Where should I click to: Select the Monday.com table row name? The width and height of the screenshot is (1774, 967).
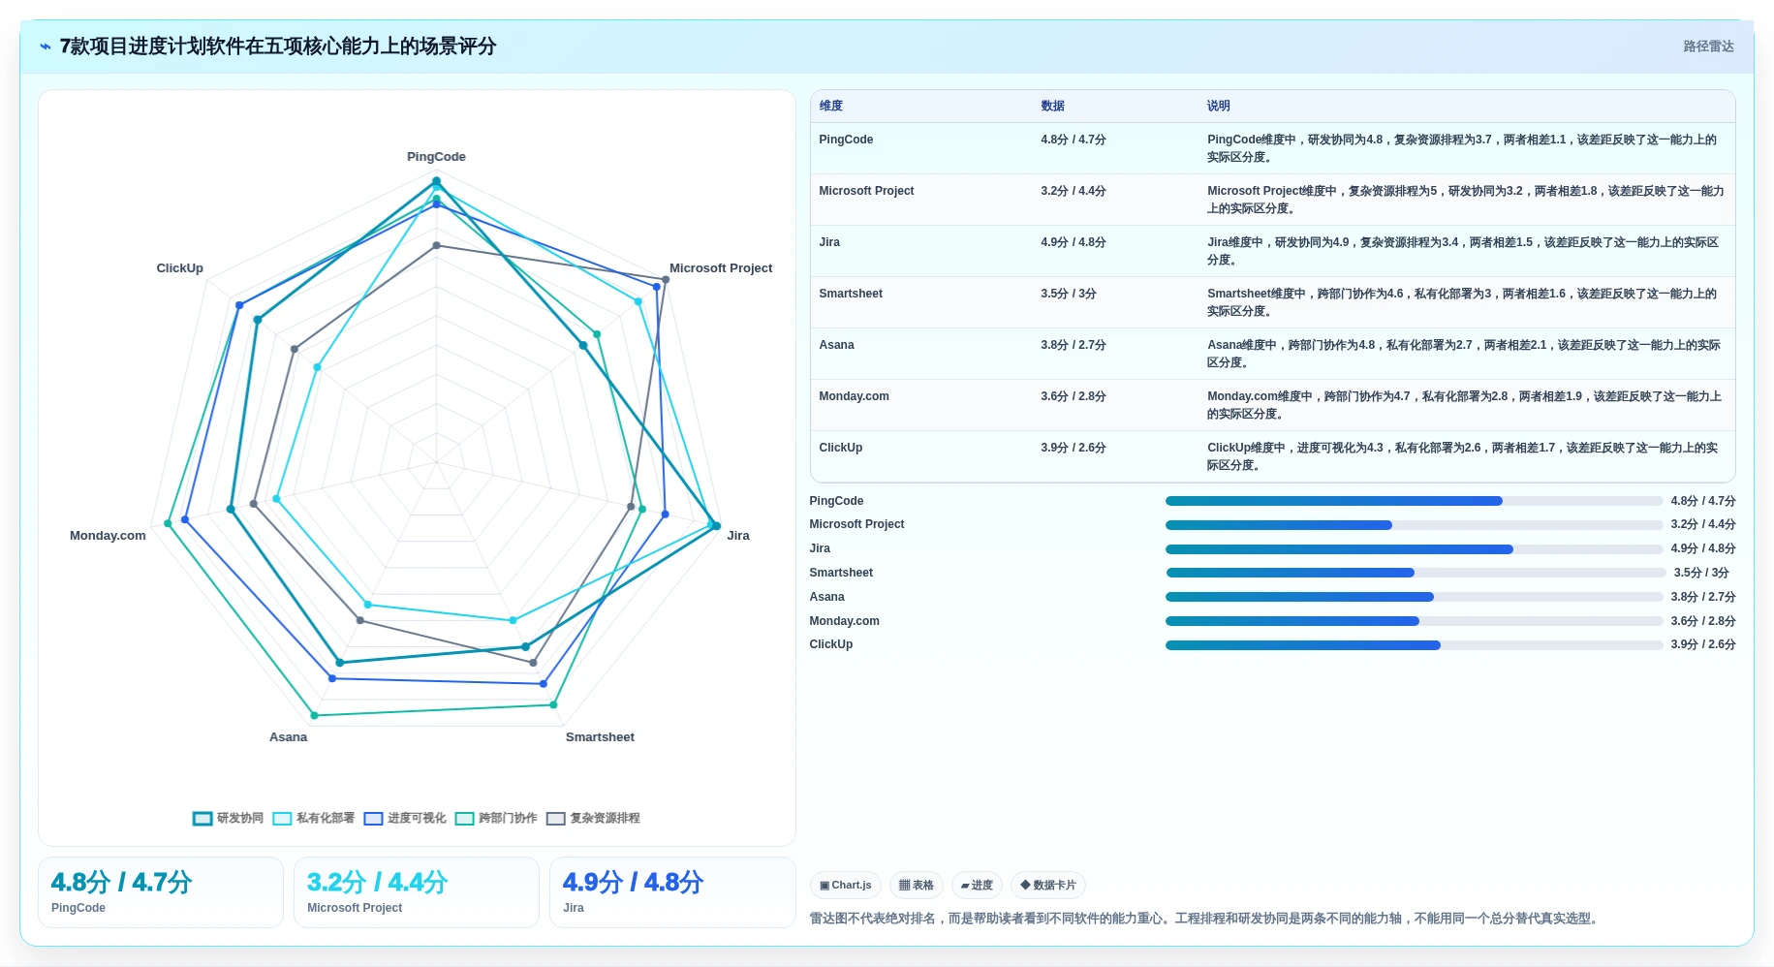pyautogui.click(x=854, y=396)
